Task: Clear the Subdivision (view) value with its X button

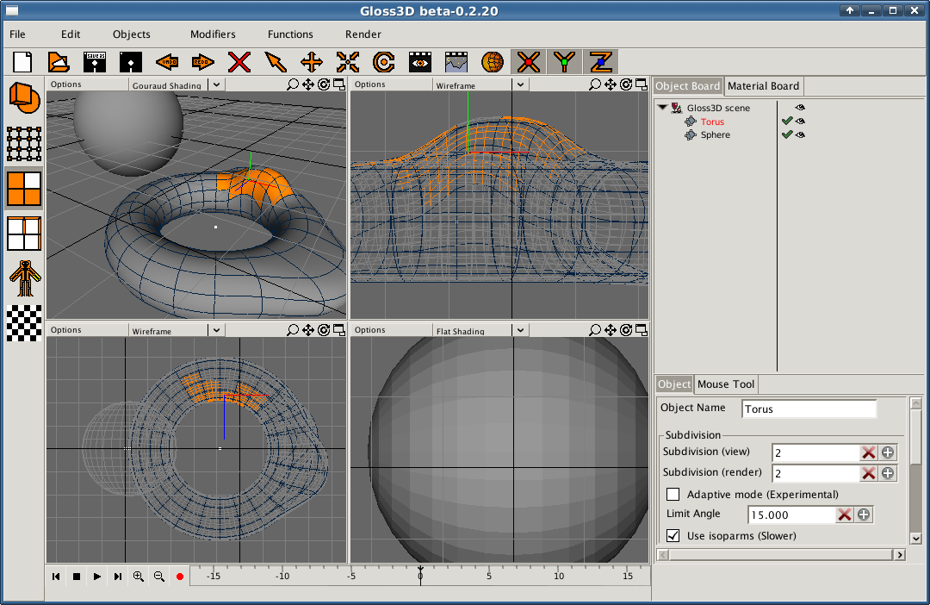Action: pyautogui.click(x=869, y=452)
